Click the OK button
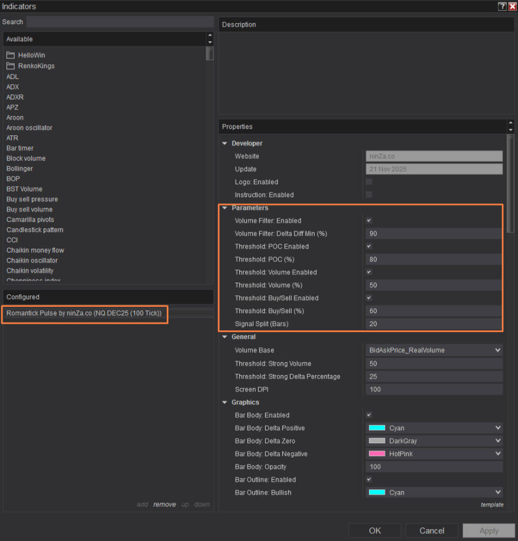518x541 pixels. point(375,530)
